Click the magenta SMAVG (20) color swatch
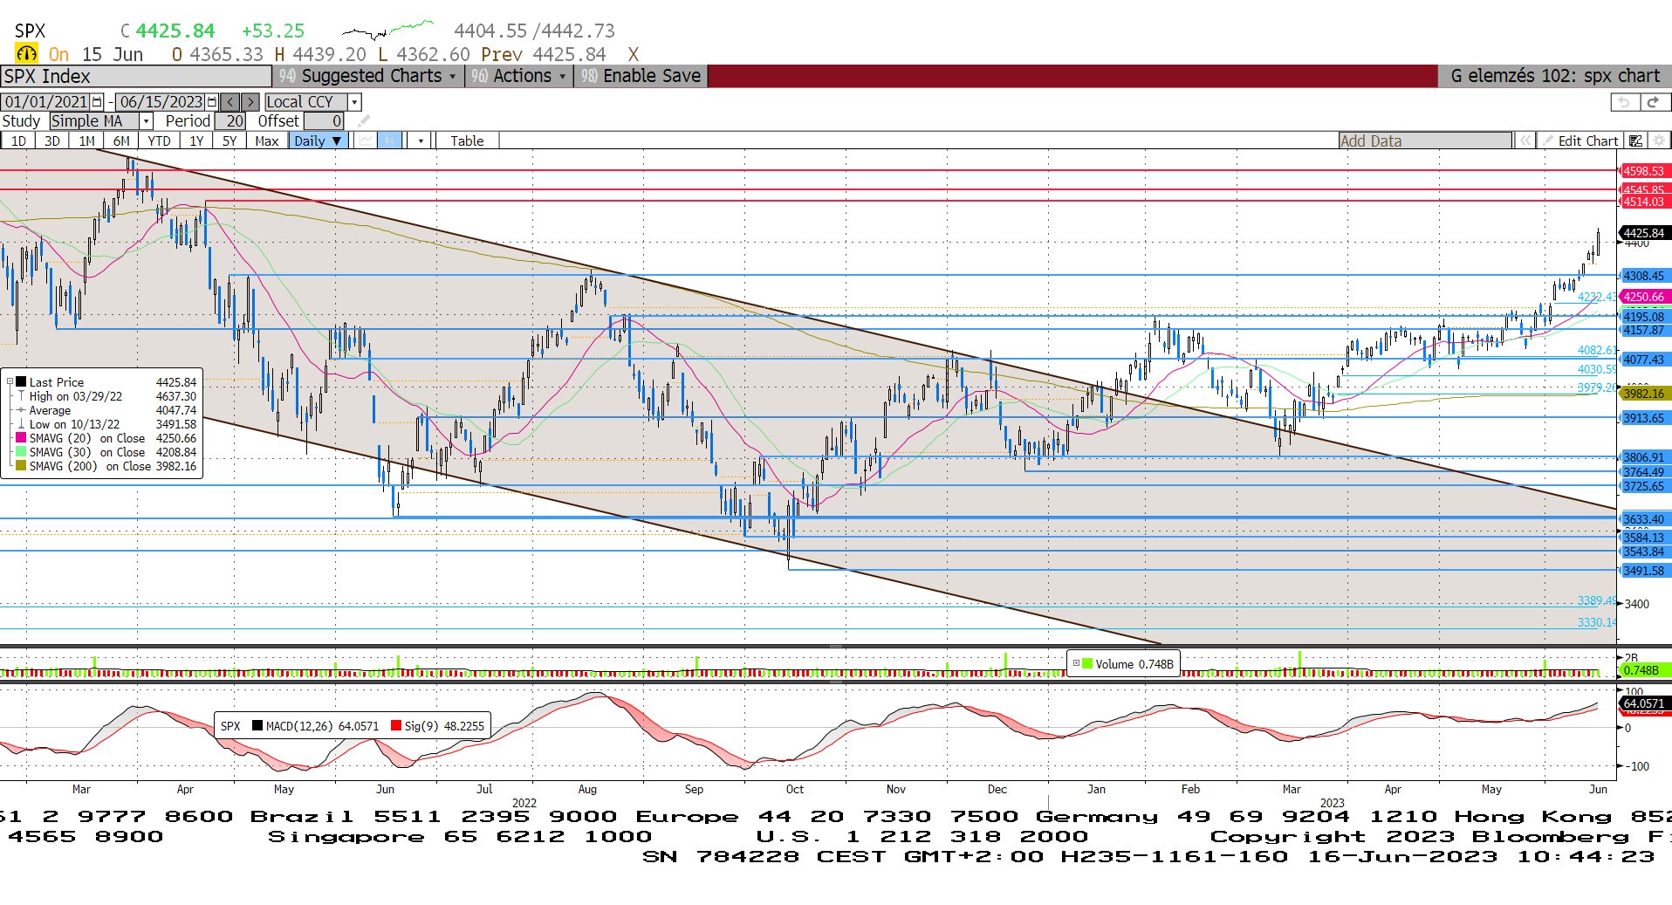 point(21,438)
